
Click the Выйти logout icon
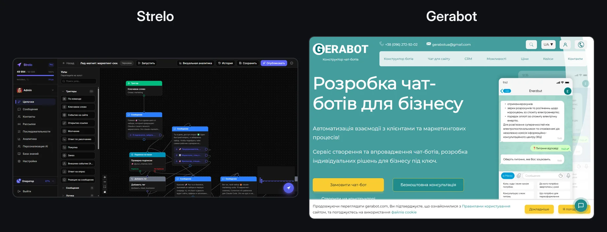coord(19,191)
